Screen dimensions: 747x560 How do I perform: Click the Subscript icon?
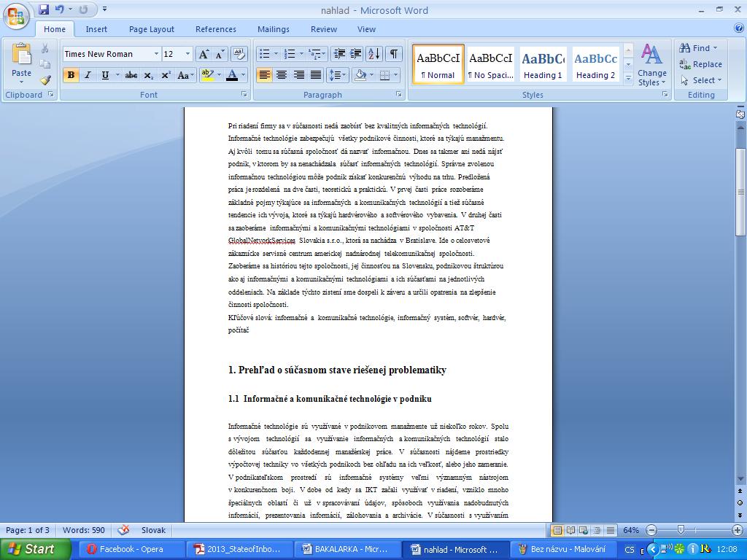pos(148,75)
